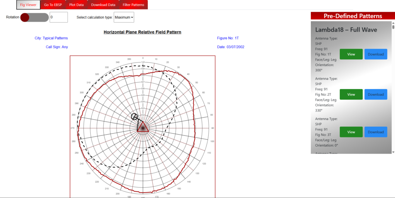Click the scroll down arrow in Pre-Defined Patterns
The image size is (395, 198).
[393, 152]
